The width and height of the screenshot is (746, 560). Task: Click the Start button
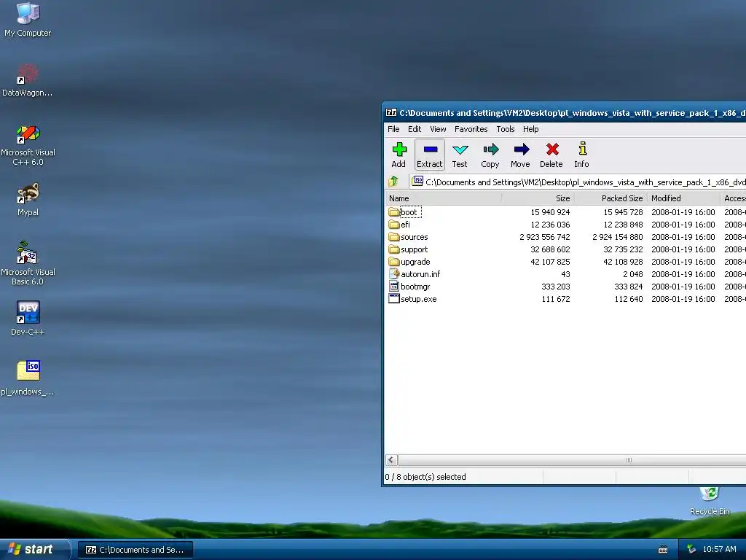click(x=34, y=550)
